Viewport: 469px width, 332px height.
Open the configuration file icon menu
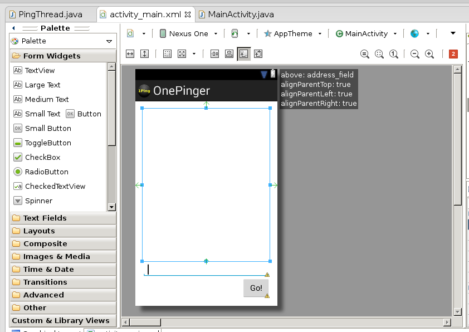[x=130, y=33]
